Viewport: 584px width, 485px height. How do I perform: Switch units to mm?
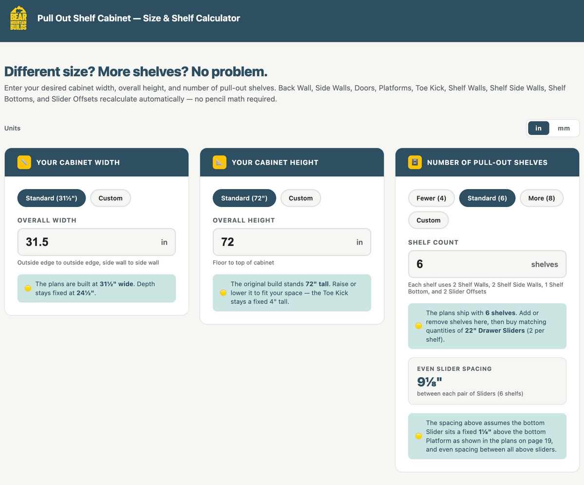564,128
